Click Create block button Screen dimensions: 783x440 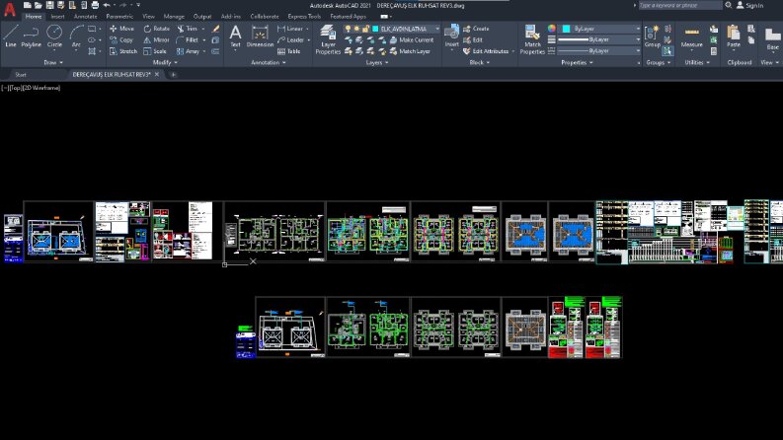pos(476,29)
